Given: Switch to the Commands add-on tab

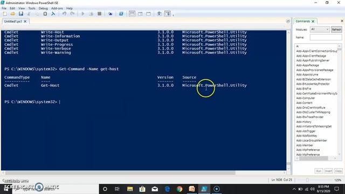Looking at the screenshot, I should (302, 21).
